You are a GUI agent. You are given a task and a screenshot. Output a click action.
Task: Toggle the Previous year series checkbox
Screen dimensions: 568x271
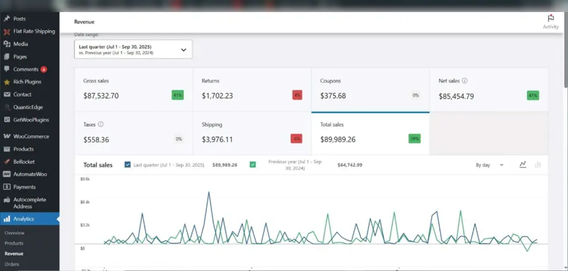click(x=253, y=164)
